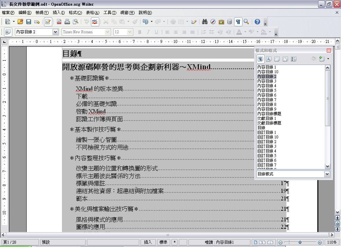The image size is (341, 247).
Task: Open OpenOffice Help question icon
Action: point(257,22)
